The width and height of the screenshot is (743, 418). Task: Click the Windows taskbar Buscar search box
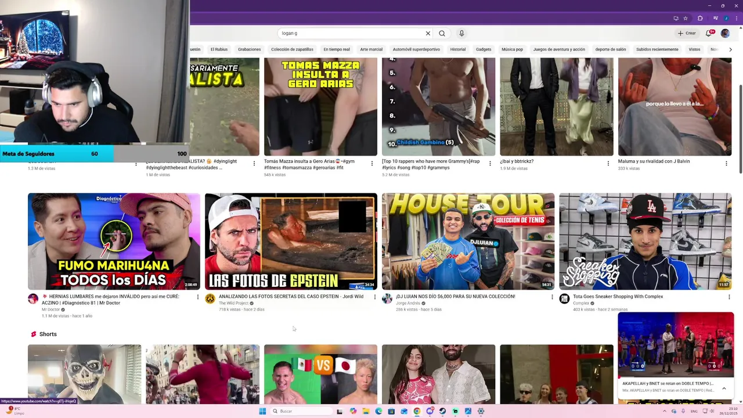301,411
